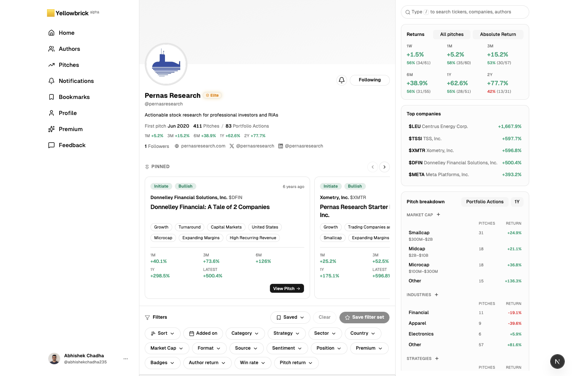This screenshot has width=572, height=376.
Task: Open the Notifications sidebar item
Action: tap(71, 81)
